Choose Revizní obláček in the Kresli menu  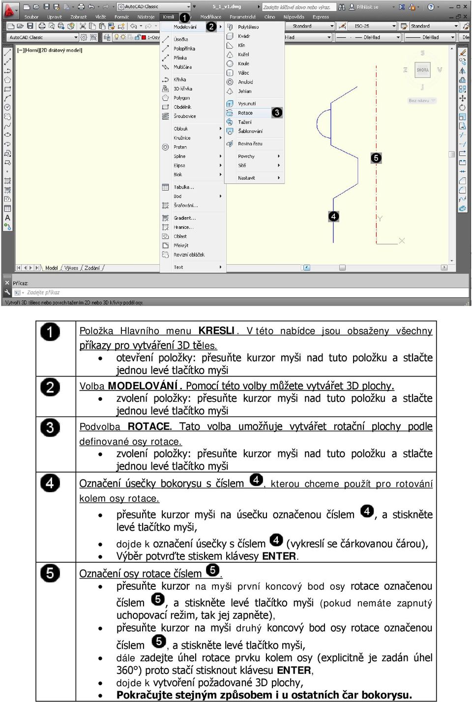[x=192, y=255]
